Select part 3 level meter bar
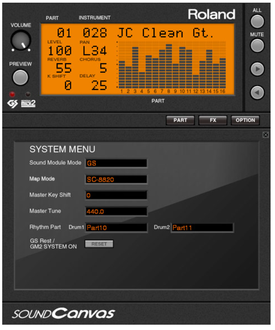This screenshot has width=275, height=330. point(136,68)
